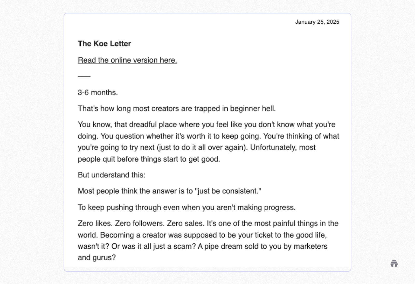Screen dimensions: 415x284
Task: Select 'The Koe Letter' bold heading
Action: click(x=104, y=44)
